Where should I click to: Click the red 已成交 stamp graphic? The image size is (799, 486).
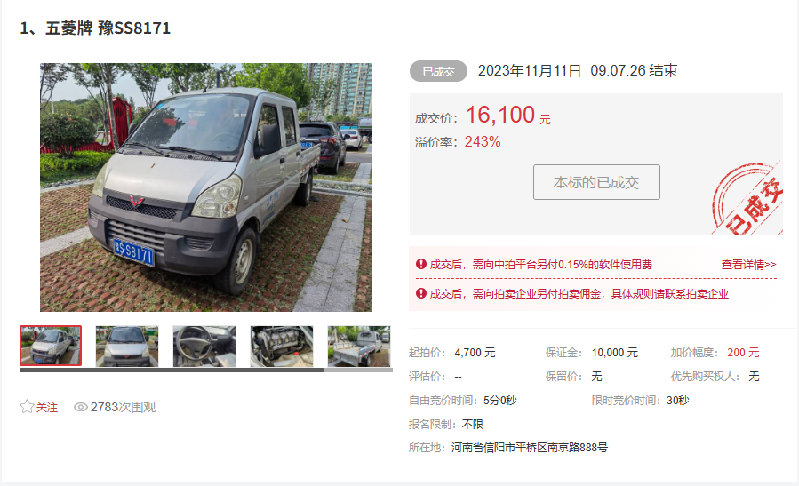[x=747, y=199]
